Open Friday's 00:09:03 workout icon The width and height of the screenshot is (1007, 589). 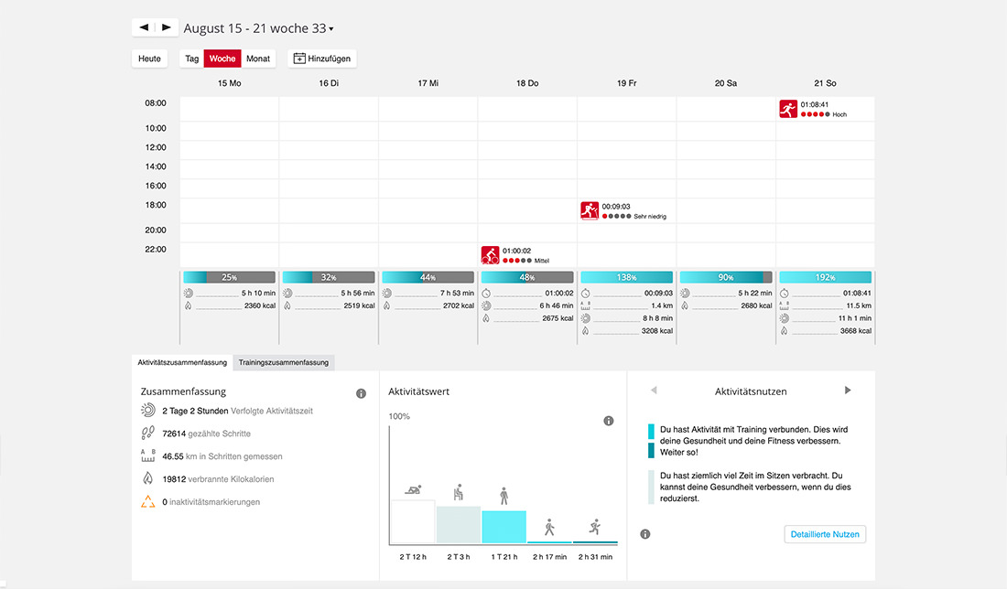point(590,210)
